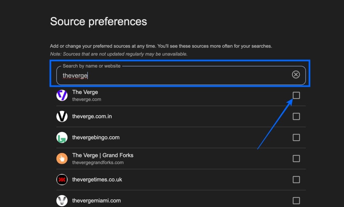Viewport: 344px width, 207px height.
Task: Click the thevergemiami.com logo icon
Action: pos(62,201)
